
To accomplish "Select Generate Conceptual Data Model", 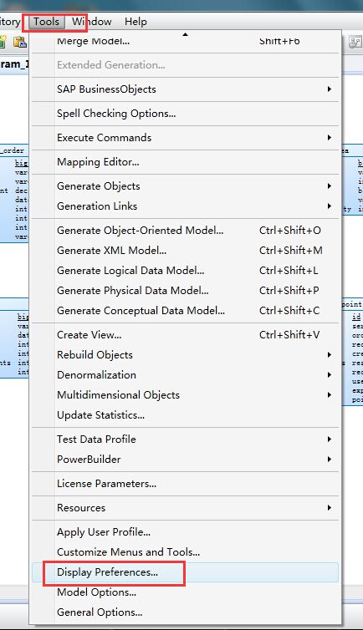I will tap(185, 311).
